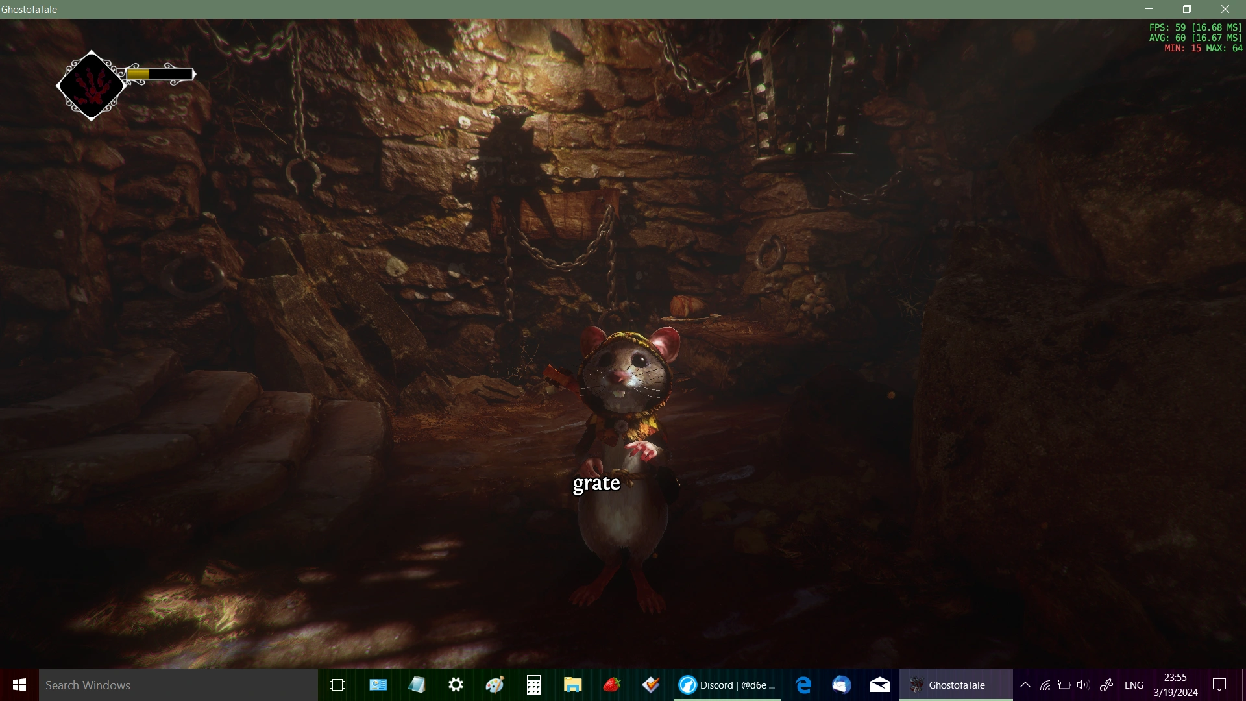Open the Thunderbird mail icon in taskbar

click(842, 685)
